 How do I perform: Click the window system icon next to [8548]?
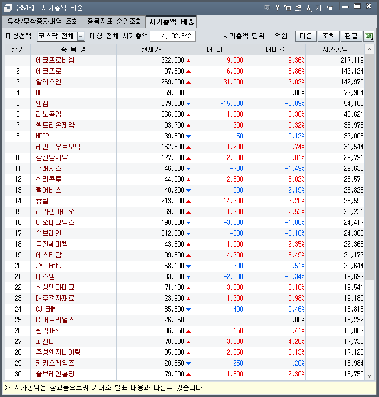(x=8, y=8)
